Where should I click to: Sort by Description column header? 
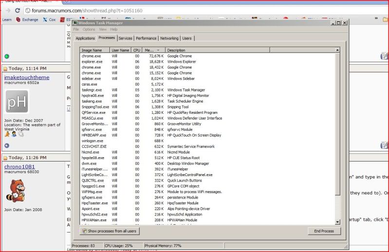point(217,50)
